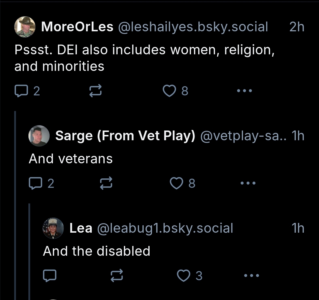Open more options on Sarge's post
This screenshot has height=300, width=319.
(248, 183)
